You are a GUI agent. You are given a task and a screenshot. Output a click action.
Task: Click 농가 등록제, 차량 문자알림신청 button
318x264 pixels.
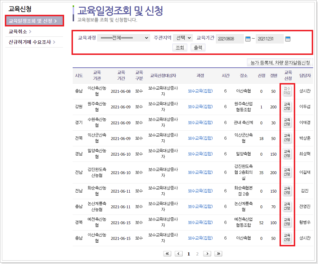tap(280, 63)
